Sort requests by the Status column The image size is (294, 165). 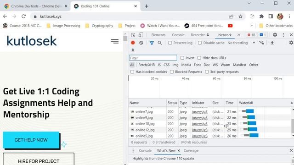point(172,103)
